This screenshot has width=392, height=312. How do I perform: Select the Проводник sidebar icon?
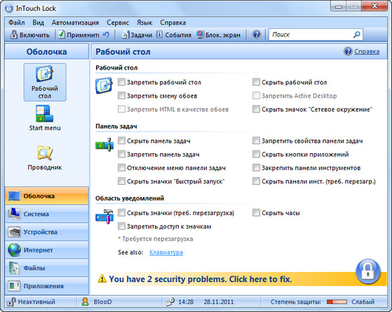(45, 157)
